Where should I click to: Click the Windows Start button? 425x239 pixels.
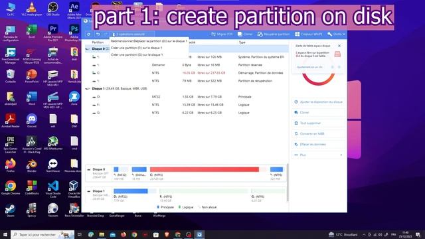pyautogui.click(x=5, y=234)
